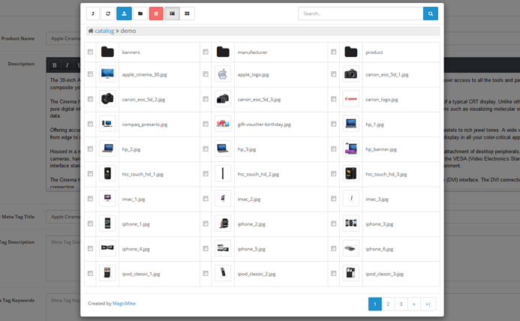Click the hp_3.jpg laptop thumbnail
Viewport: 520px width, 321px height.
pos(223,148)
